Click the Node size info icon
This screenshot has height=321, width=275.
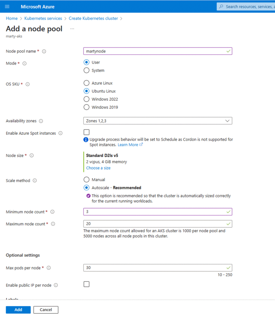[x=31, y=155]
